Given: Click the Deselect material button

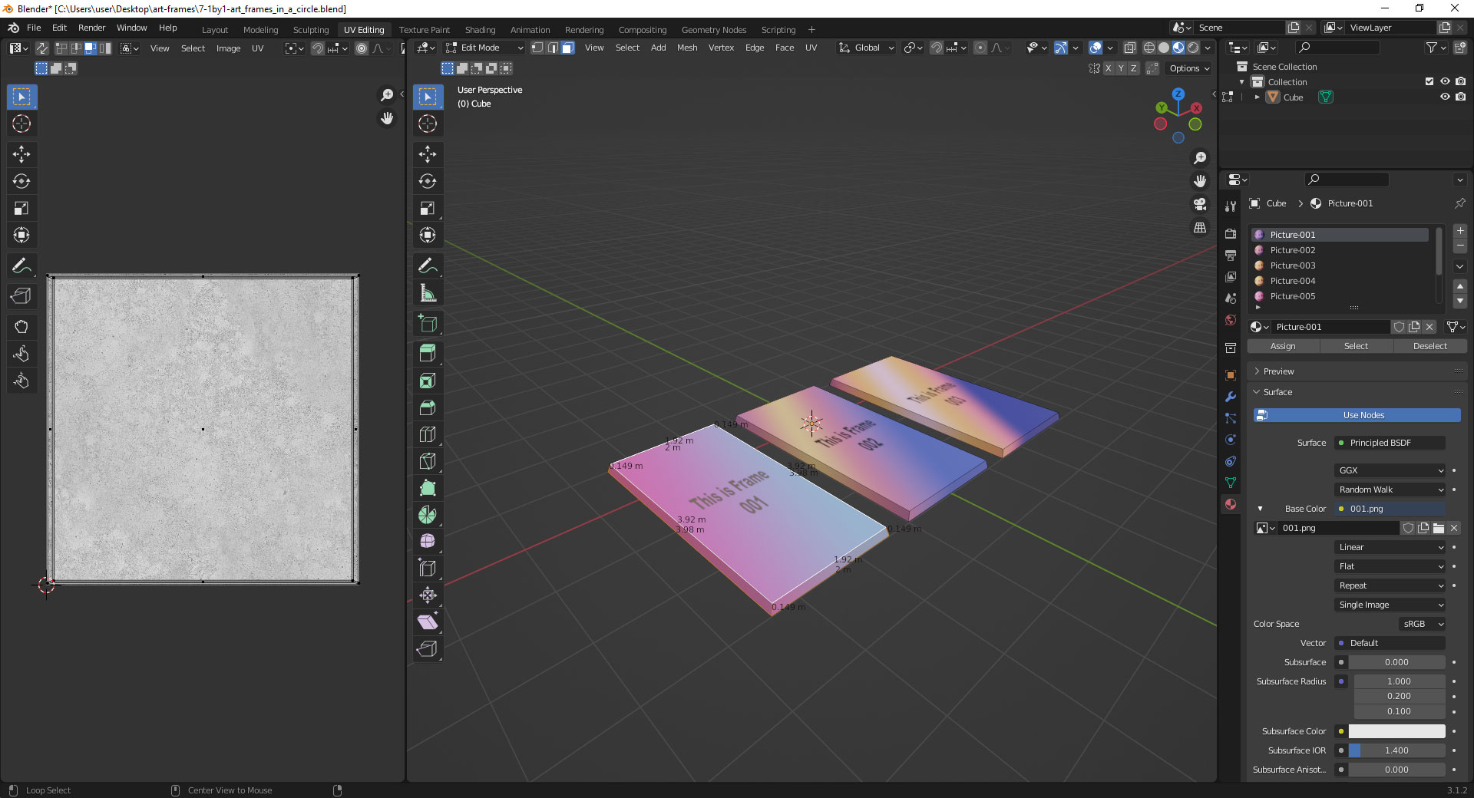Looking at the screenshot, I should [1429, 346].
